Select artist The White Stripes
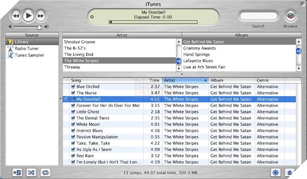The width and height of the screenshot is (307, 179). pos(119,61)
